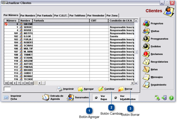Click the question-mark locator button in navigator
Screen dimensions: 177x123
(19, 83)
